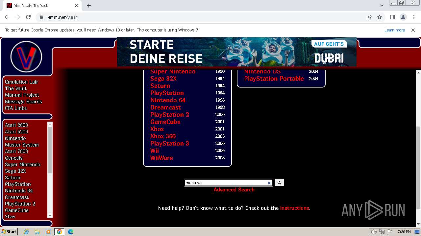
Task: Click the page scrollbar up arrow
Action: 418,72
